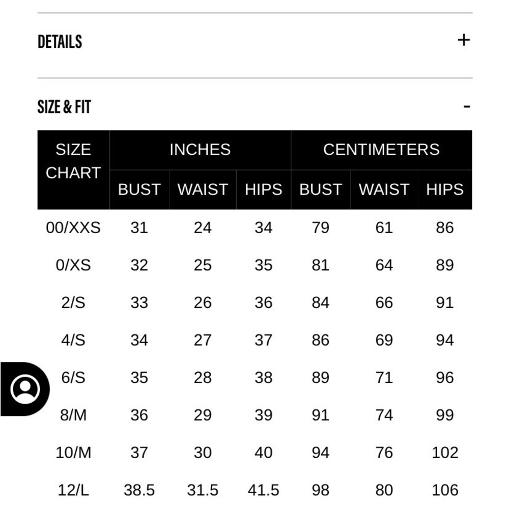Expand the Details section with plus icon
This screenshot has height=509, width=509.
coord(464,40)
